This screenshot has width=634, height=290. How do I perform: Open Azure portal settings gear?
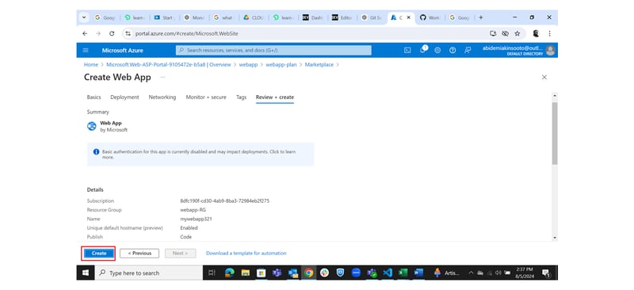pos(437,50)
